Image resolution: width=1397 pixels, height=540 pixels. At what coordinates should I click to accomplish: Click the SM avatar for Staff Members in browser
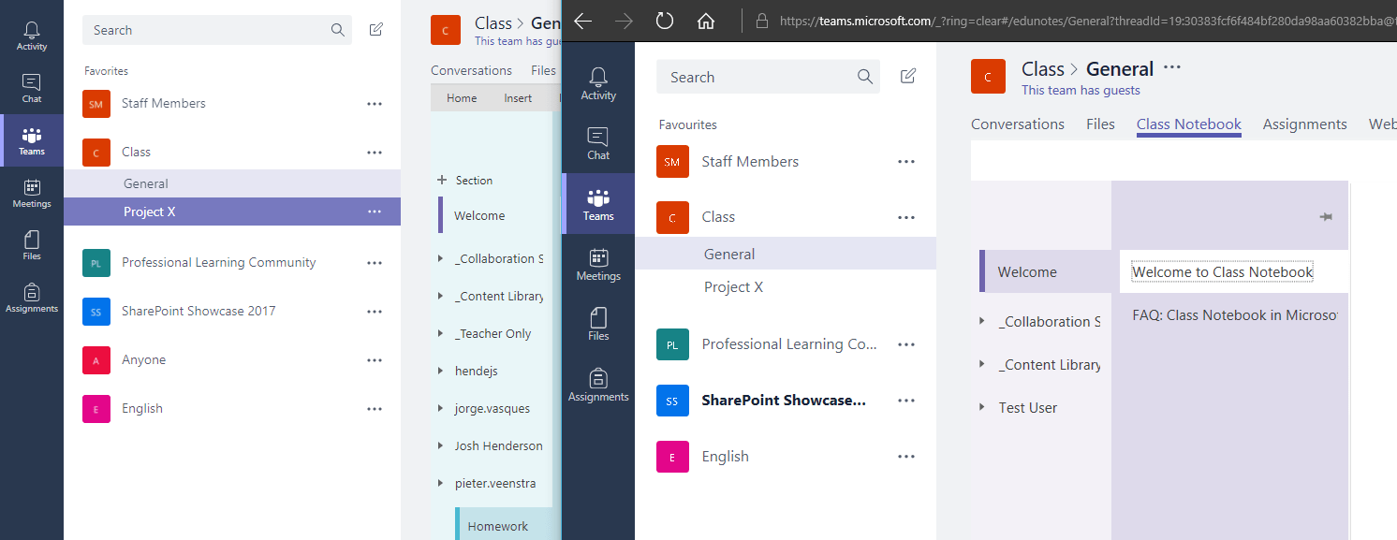(x=672, y=162)
